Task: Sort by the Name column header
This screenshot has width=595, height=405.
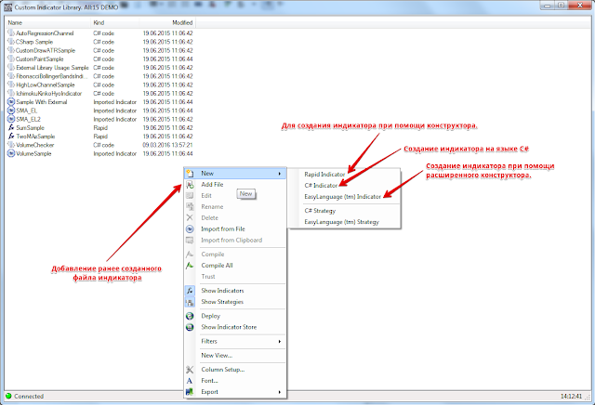Action: pyautogui.click(x=48, y=22)
